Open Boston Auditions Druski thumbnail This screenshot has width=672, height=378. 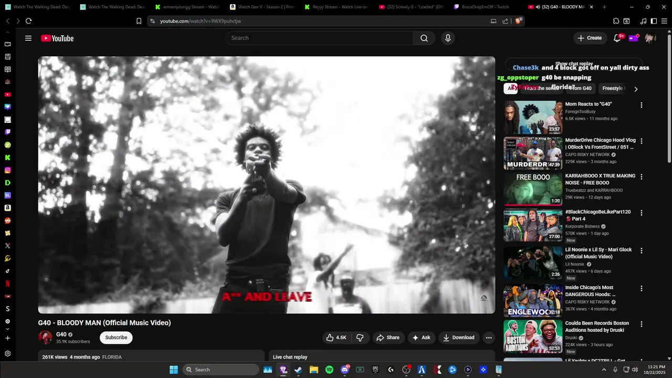click(x=533, y=337)
